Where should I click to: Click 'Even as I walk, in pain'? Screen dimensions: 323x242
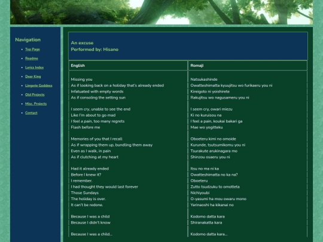click(x=91, y=151)
